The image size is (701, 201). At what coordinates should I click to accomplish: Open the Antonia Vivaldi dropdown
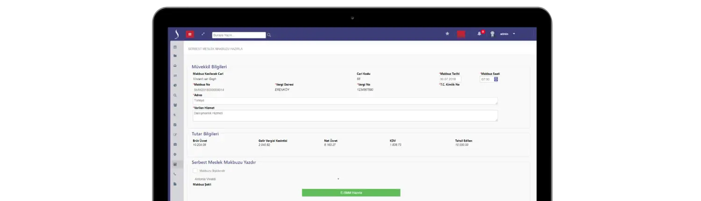coord(266,179)
